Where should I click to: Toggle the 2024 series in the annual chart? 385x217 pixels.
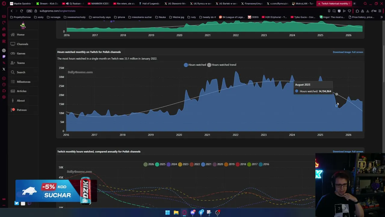(x=172, y=164)
